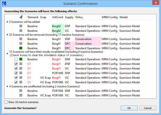Enable Show 25 inactive scenarios checkbox
This screenshot has width=161, height=115.
[6, 102]
